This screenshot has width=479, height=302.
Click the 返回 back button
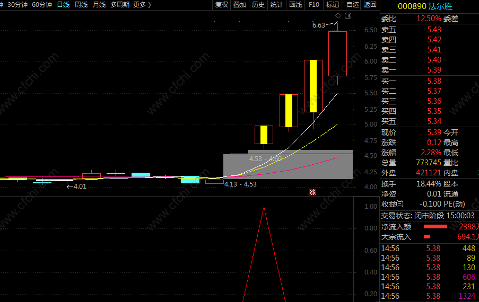tap(370, 5)
